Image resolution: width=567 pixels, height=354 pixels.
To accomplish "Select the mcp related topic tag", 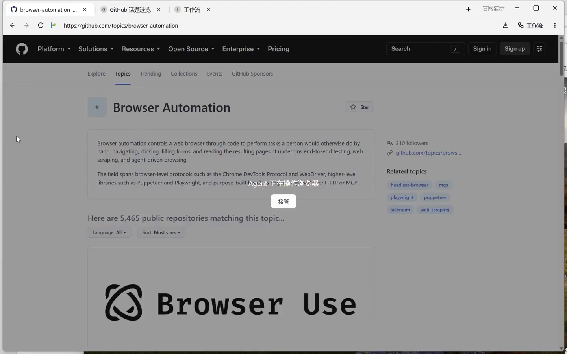I will 443,185.
